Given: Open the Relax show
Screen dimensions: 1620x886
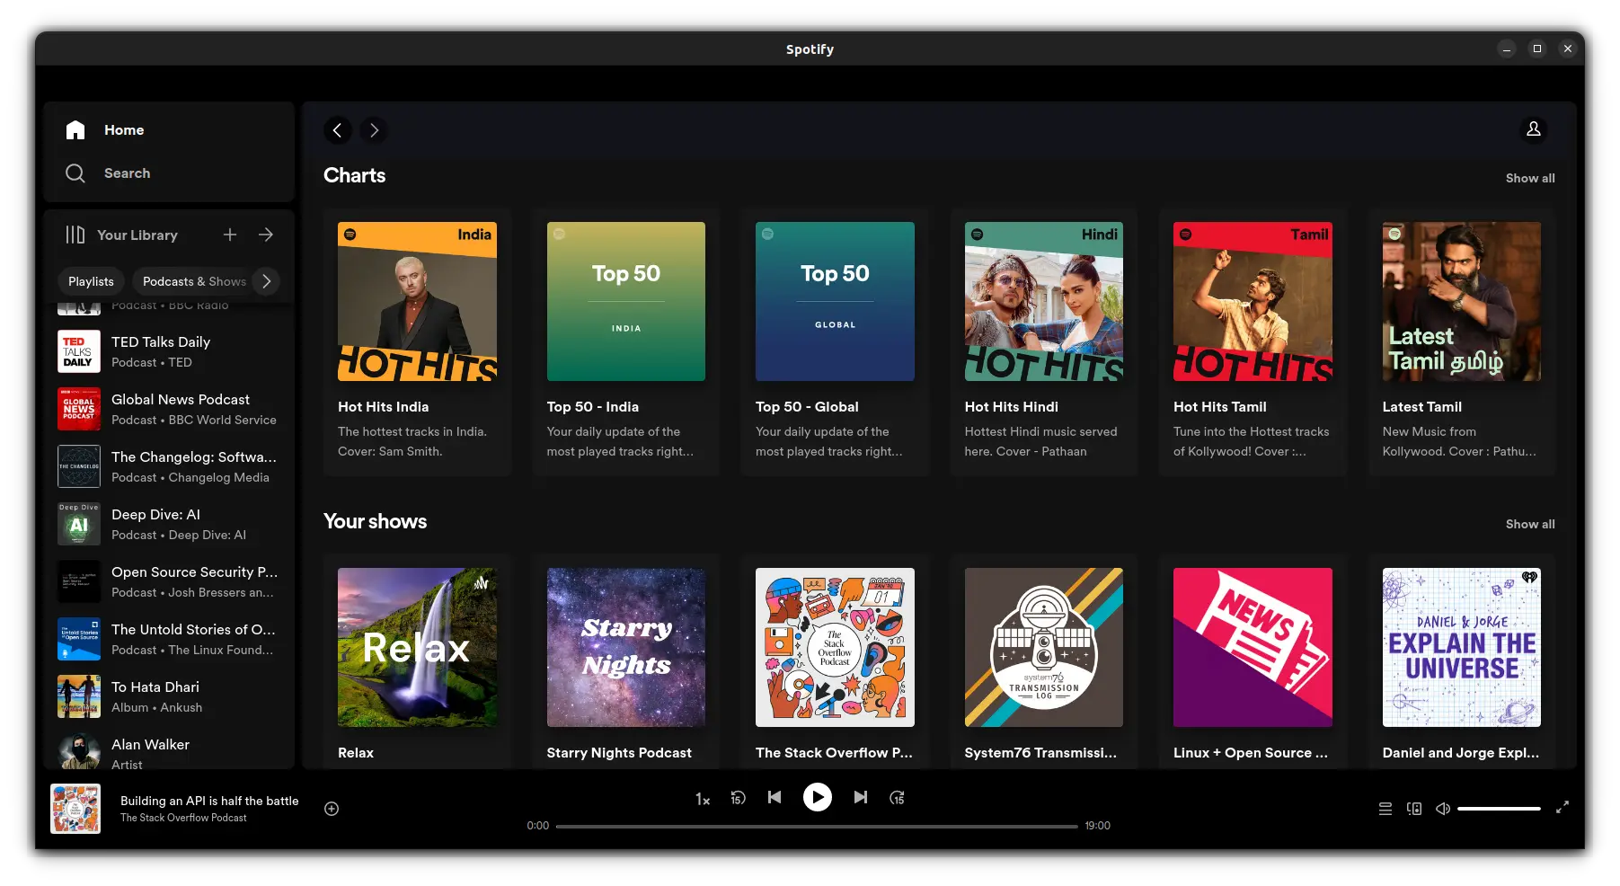Looking at the screenshot, I should tap(417, 661).
